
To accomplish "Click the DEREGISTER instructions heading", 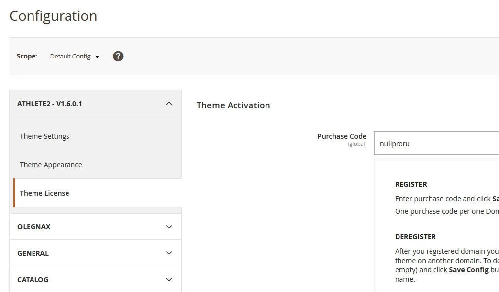I will click(x=415, y=237).
